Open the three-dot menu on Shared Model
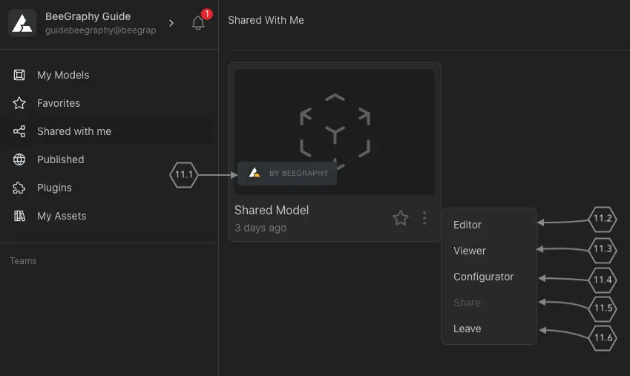Image resolution: width=630 pixels, height=376 pixels. [424, 218]
